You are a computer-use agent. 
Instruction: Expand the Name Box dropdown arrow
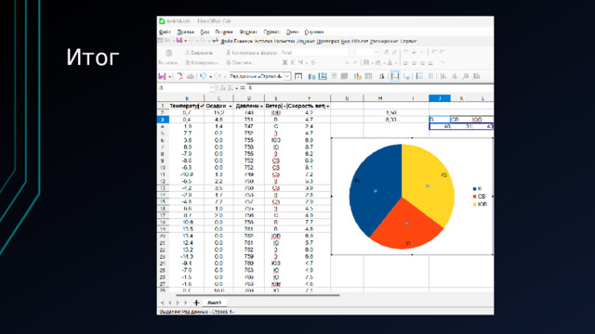pyautogui.click(x=212, y=88)
